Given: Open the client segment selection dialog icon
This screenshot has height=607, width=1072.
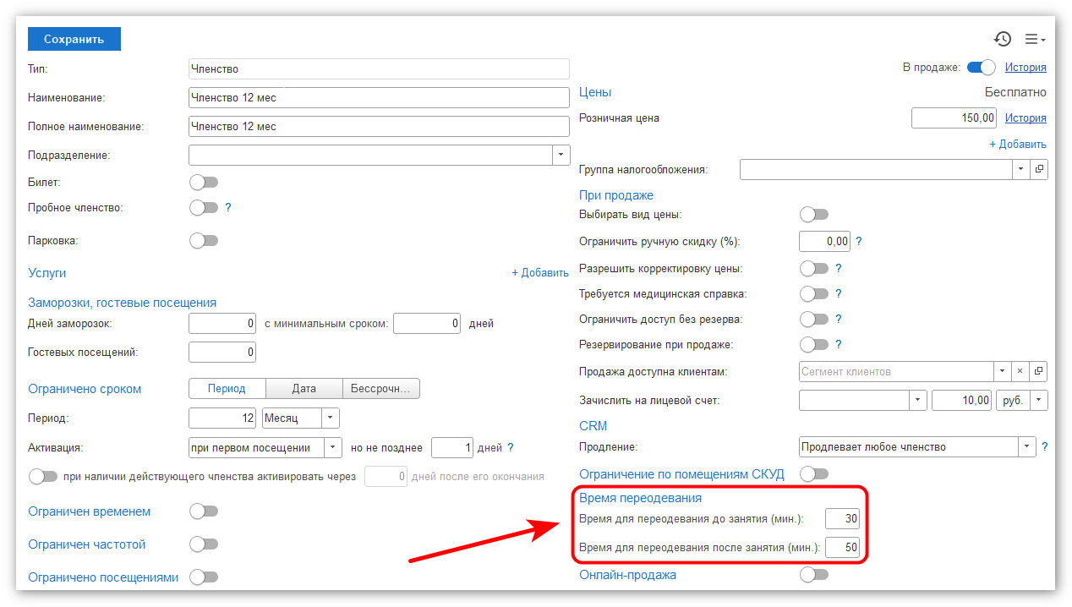Looking at the screenshot, I should (x=1039, y=371).
